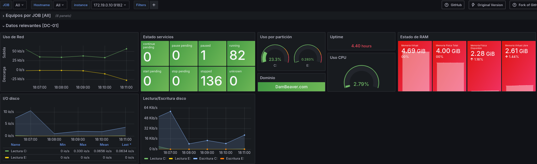The width and height of the screenshot is (537, 164).
Task: Click the Estado de RAM panel title
Action: pos(414,37)
